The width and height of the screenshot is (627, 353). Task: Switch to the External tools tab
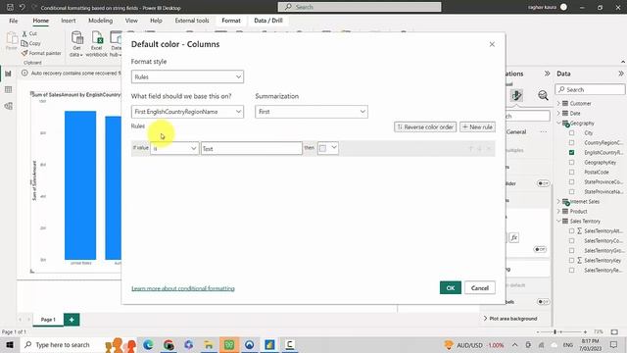(x=192, y=21)
